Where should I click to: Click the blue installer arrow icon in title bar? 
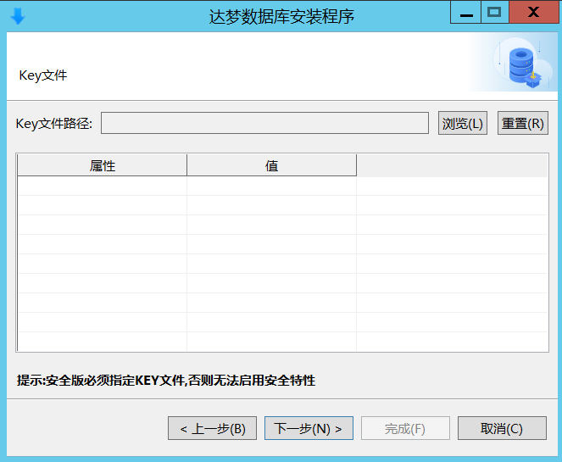point(18,16)
